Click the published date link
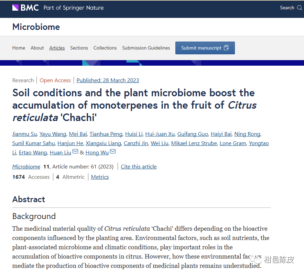Screen dimensions: 304x273 (x=108, y=80)
